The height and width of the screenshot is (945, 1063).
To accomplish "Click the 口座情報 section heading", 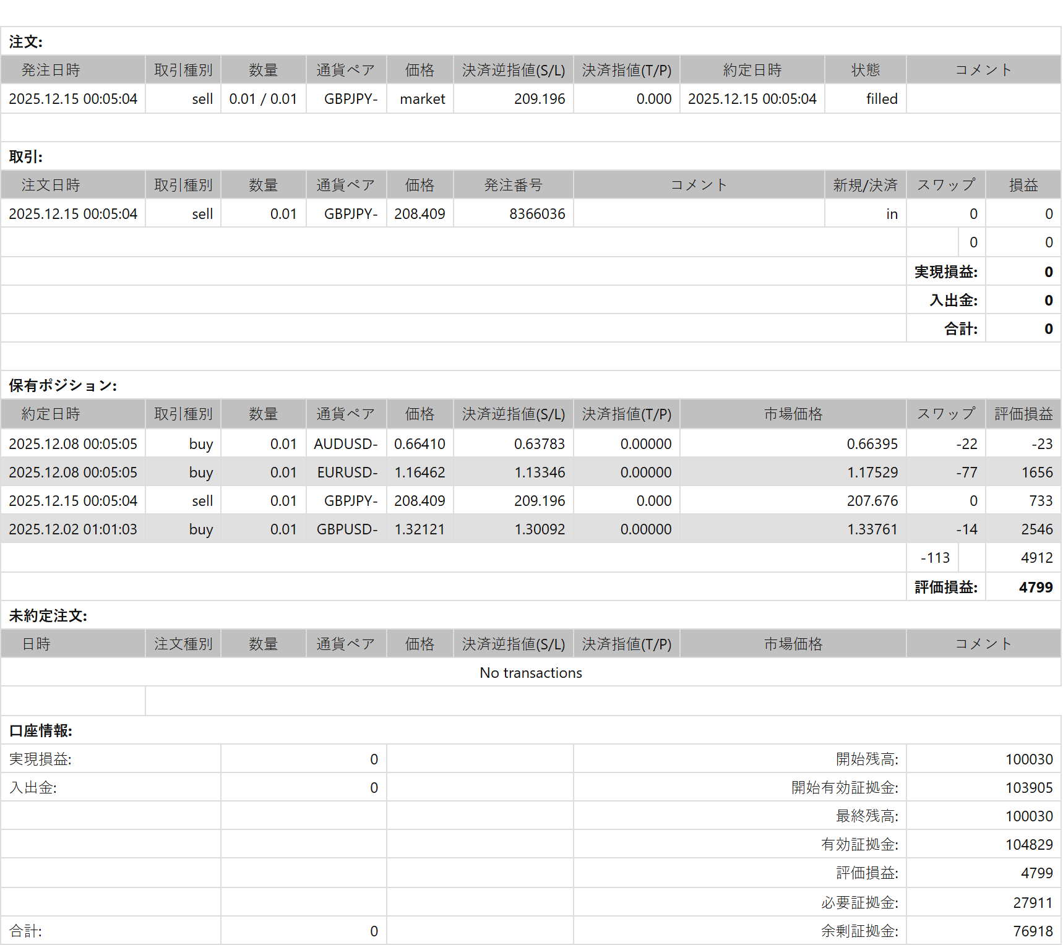I will pyautogui.click(x=40, y=730).
